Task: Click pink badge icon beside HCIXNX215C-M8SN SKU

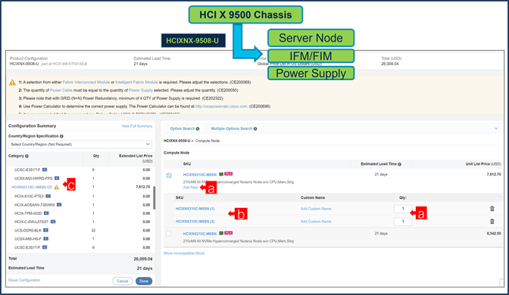Action: [x=229, y=233]
